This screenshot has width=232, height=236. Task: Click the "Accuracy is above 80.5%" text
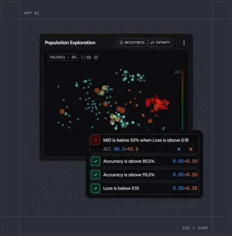click(x=129, y=161)
